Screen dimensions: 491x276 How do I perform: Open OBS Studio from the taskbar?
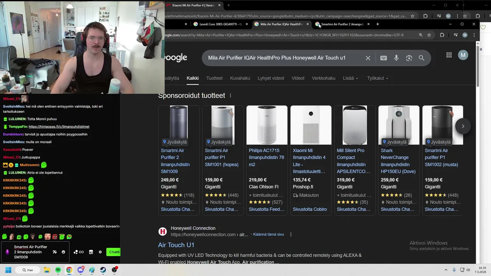(x=114, y=270)
